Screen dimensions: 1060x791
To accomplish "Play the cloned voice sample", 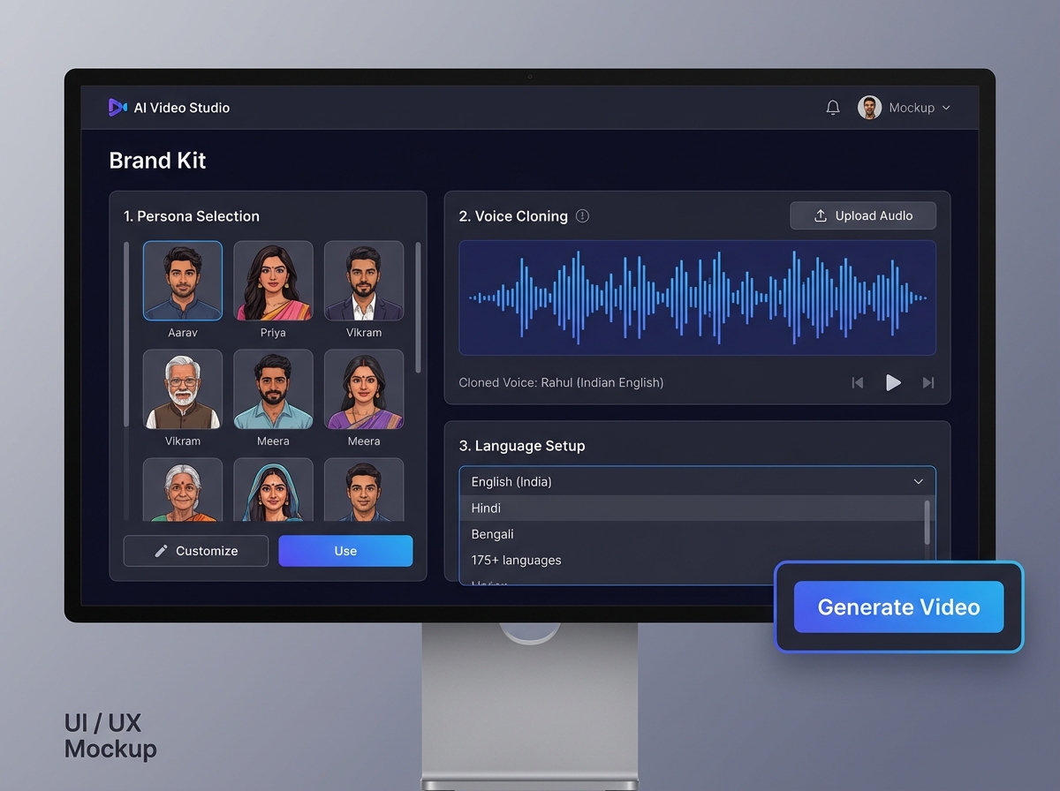I will click(893, 382).
